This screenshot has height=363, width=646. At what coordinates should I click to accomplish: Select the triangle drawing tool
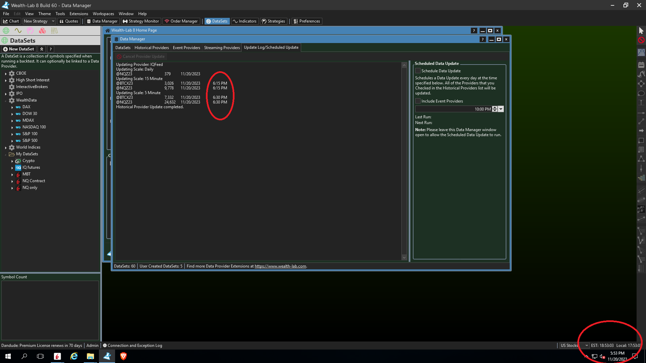[x=641, y=159]
